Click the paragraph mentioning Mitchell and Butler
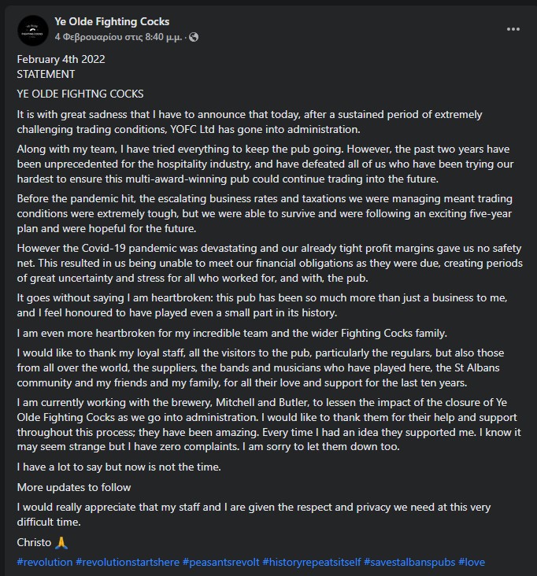The image size is (537, 576). [x=268, y=425]
